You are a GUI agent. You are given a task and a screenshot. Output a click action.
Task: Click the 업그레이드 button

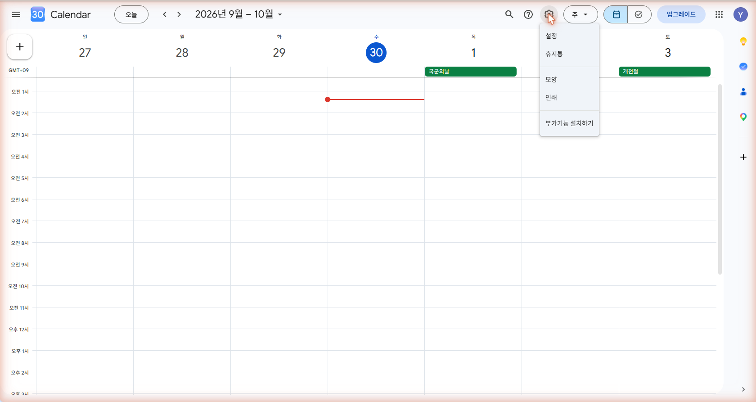[681, 14]
